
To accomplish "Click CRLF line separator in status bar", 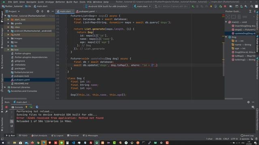I will coord(226,139).
